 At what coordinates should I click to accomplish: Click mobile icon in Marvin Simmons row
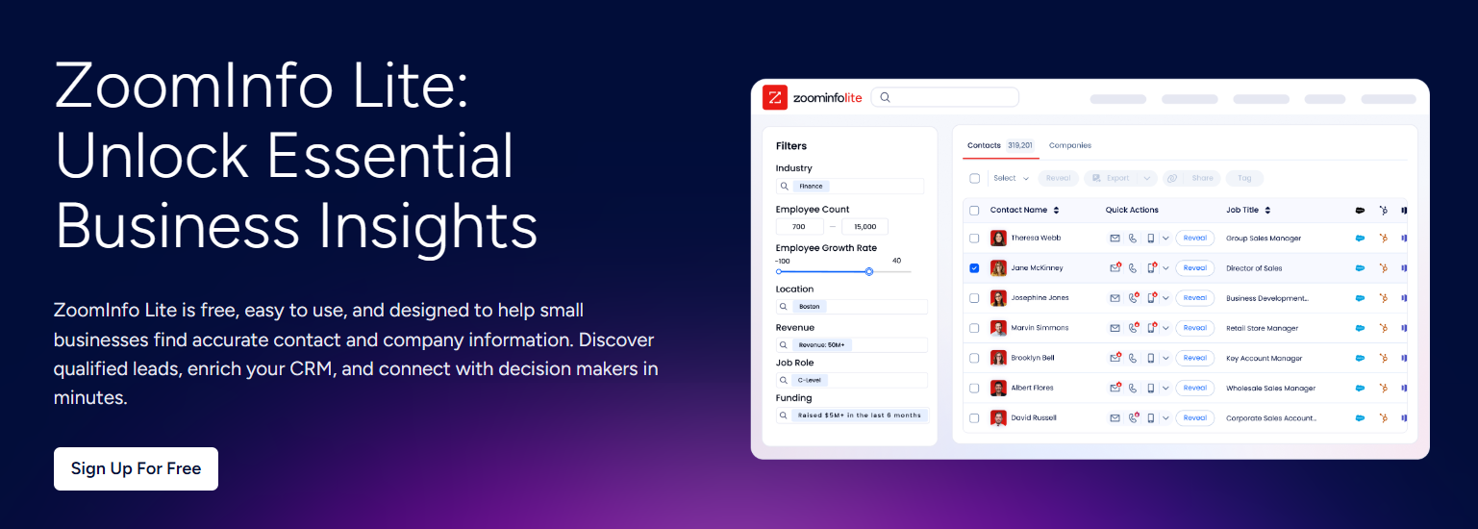coord(1150,328)
